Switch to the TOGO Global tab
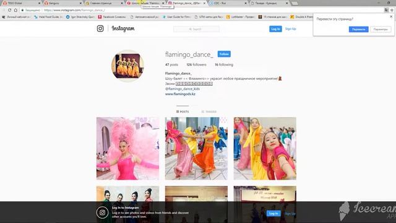396x223 pixels. [20, 3]
